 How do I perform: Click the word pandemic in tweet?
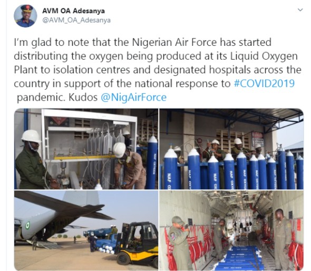41,98
